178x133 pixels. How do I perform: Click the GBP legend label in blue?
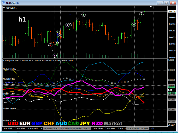coord(37,124)
